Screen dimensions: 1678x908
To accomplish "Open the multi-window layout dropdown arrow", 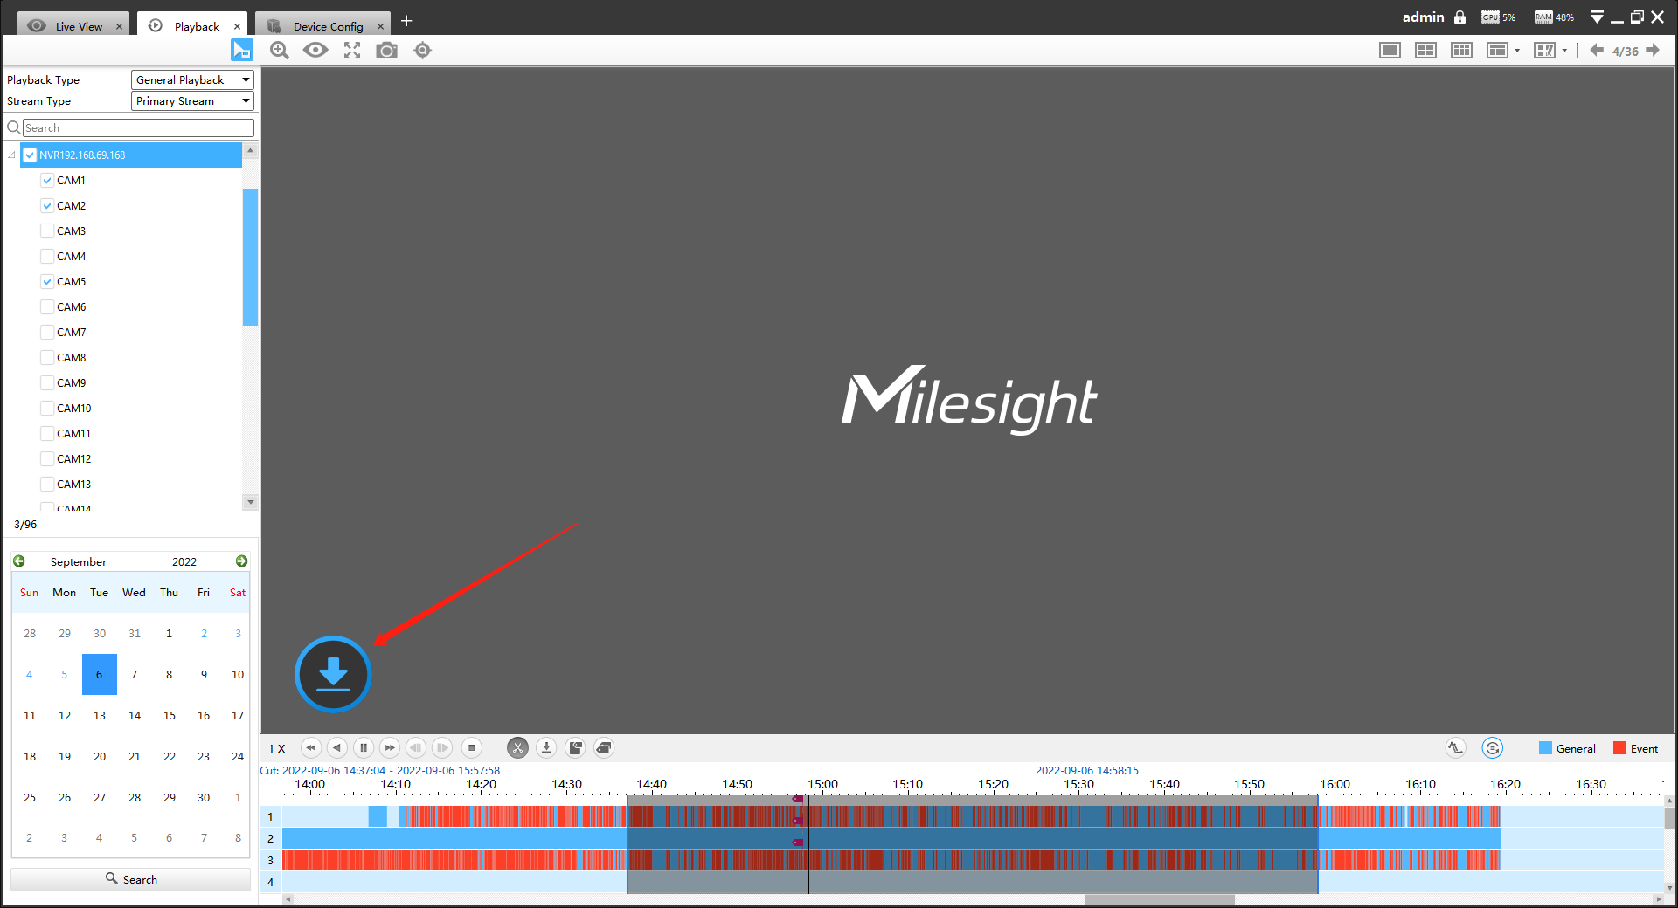I will coord(1517,51).
